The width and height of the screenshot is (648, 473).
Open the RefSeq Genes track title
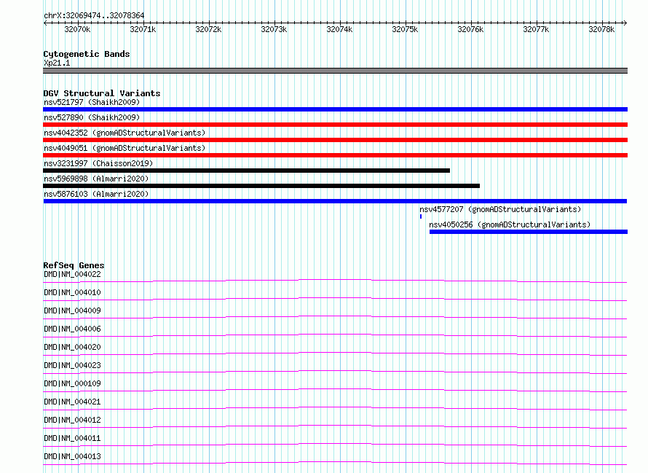point(74,265)
